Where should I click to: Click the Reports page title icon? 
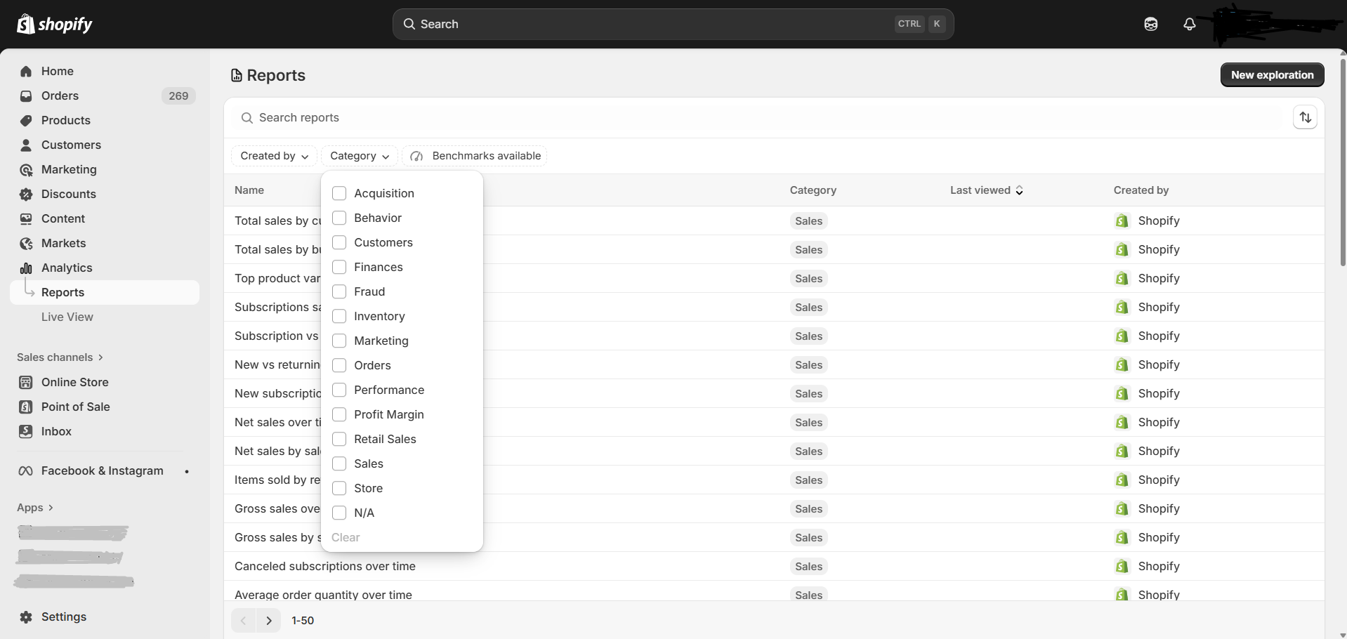[x=237, y=75]
